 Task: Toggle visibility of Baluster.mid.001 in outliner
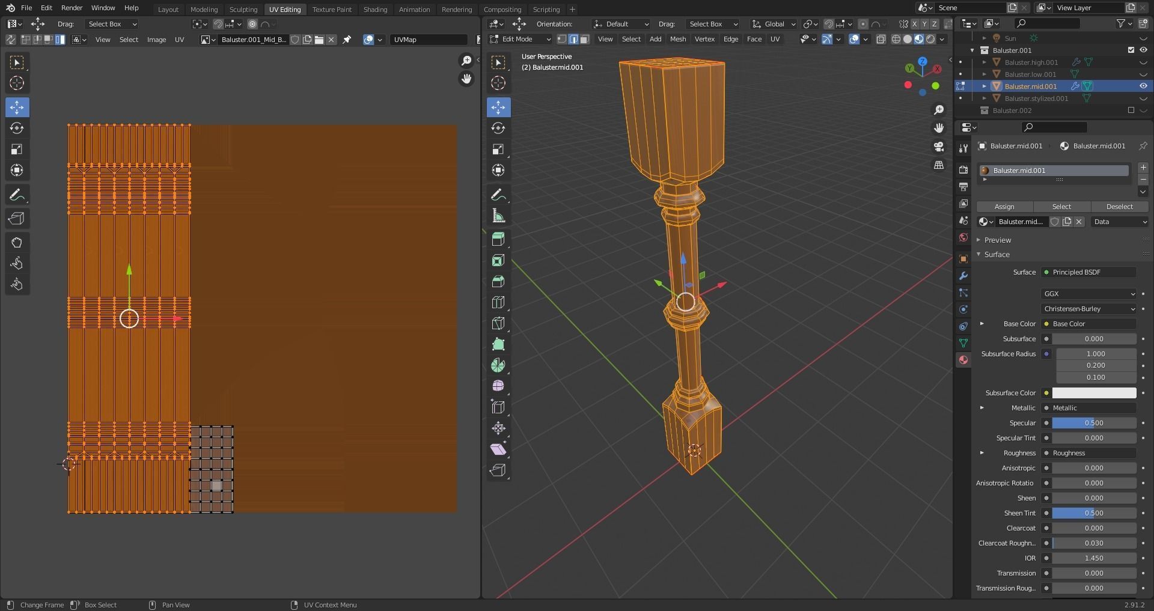1143,86
